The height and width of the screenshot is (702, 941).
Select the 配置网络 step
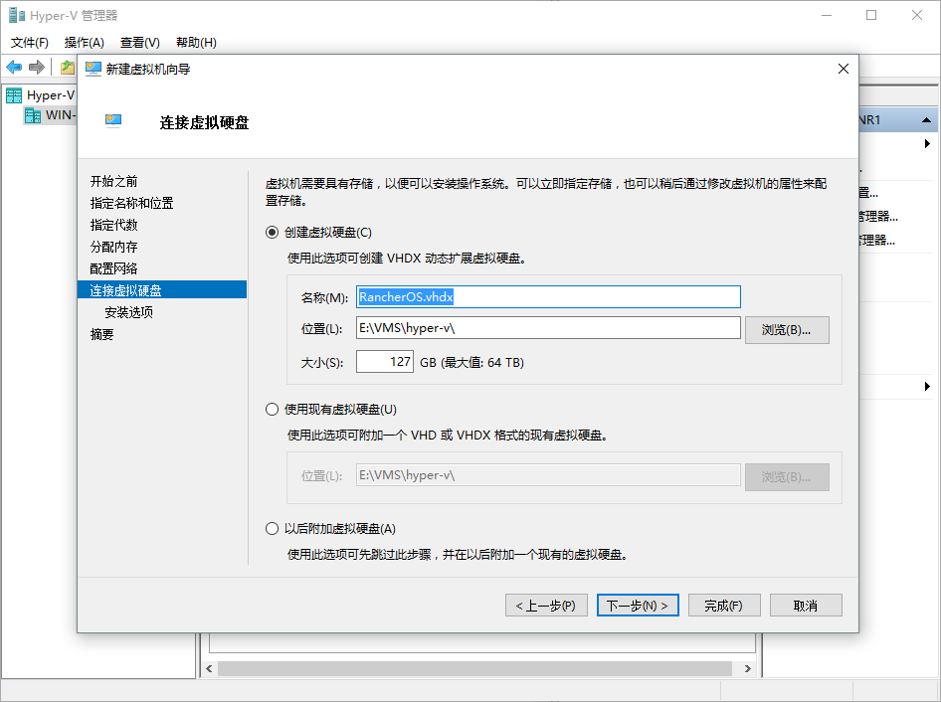[114, 268]
